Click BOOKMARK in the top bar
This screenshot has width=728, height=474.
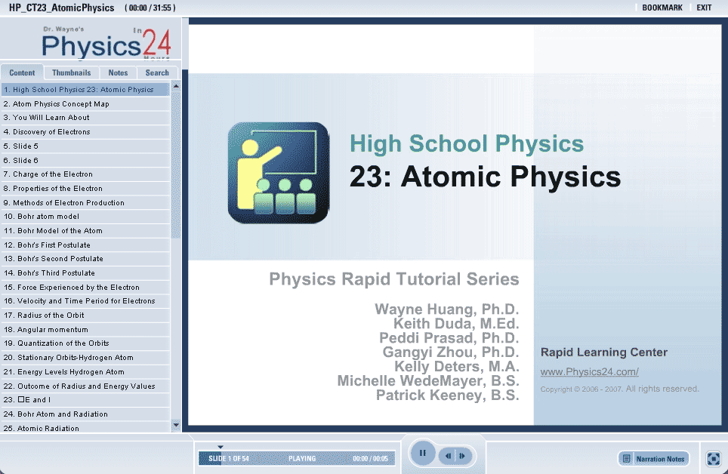(662, 8)
